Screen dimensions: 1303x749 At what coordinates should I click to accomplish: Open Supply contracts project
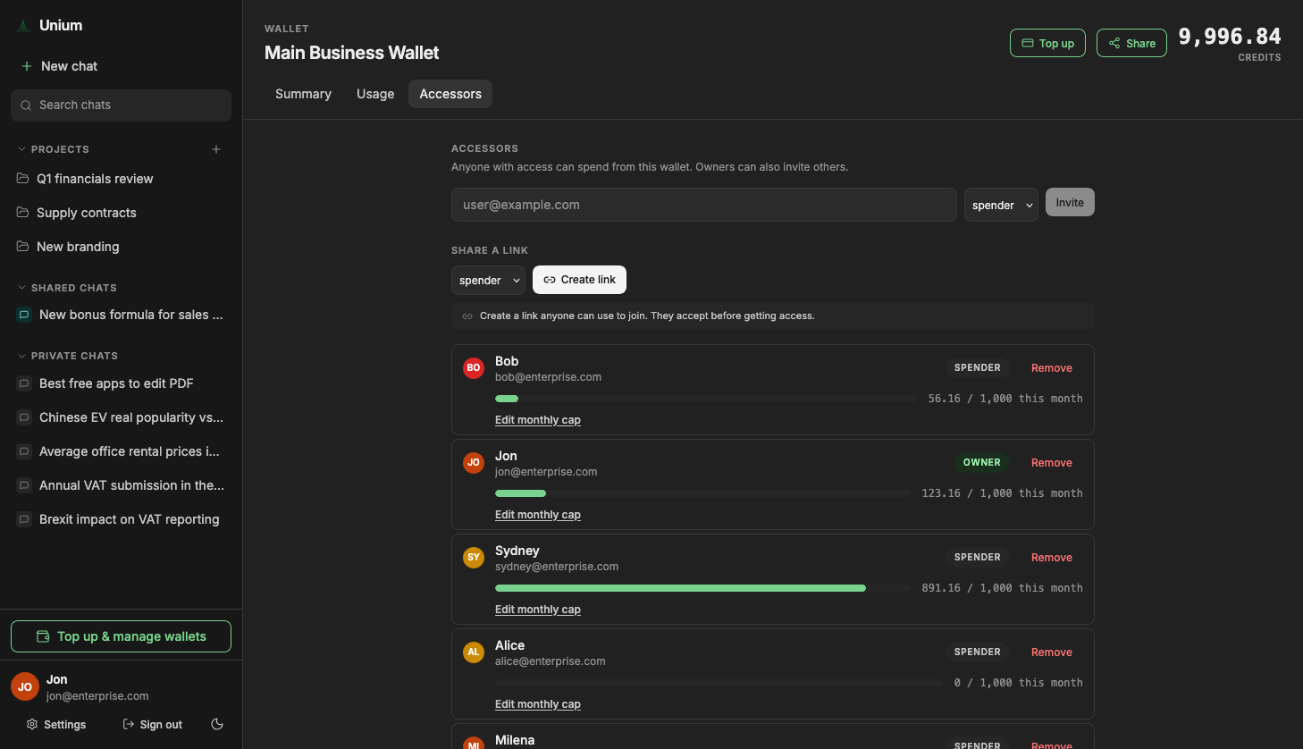tap(87, 213)
